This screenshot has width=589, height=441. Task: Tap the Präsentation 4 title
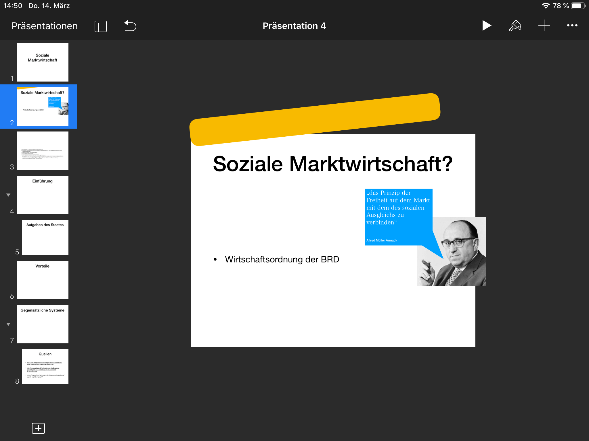point(294,26)
